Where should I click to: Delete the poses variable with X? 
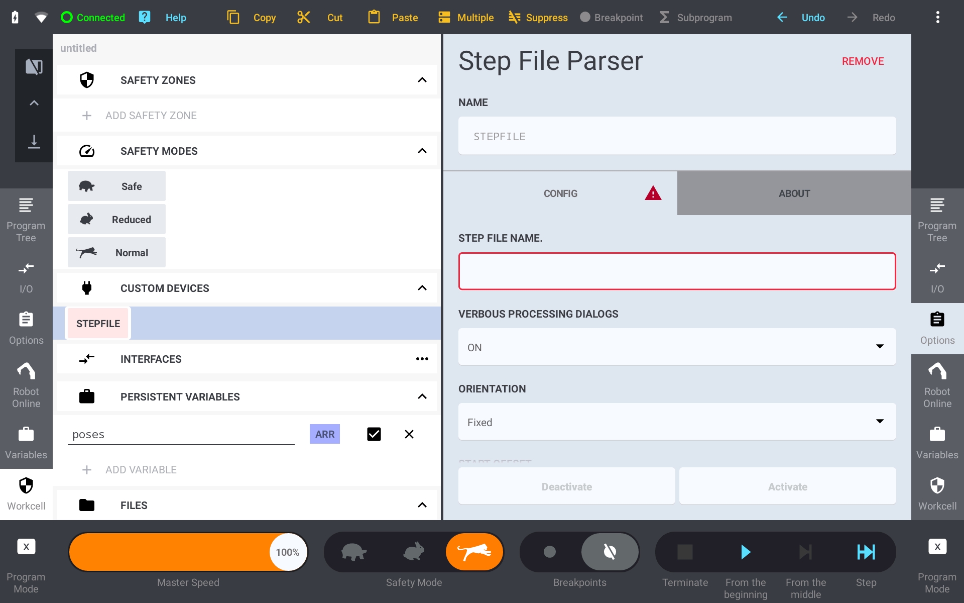pyautogui.click(x=409, y=434)
